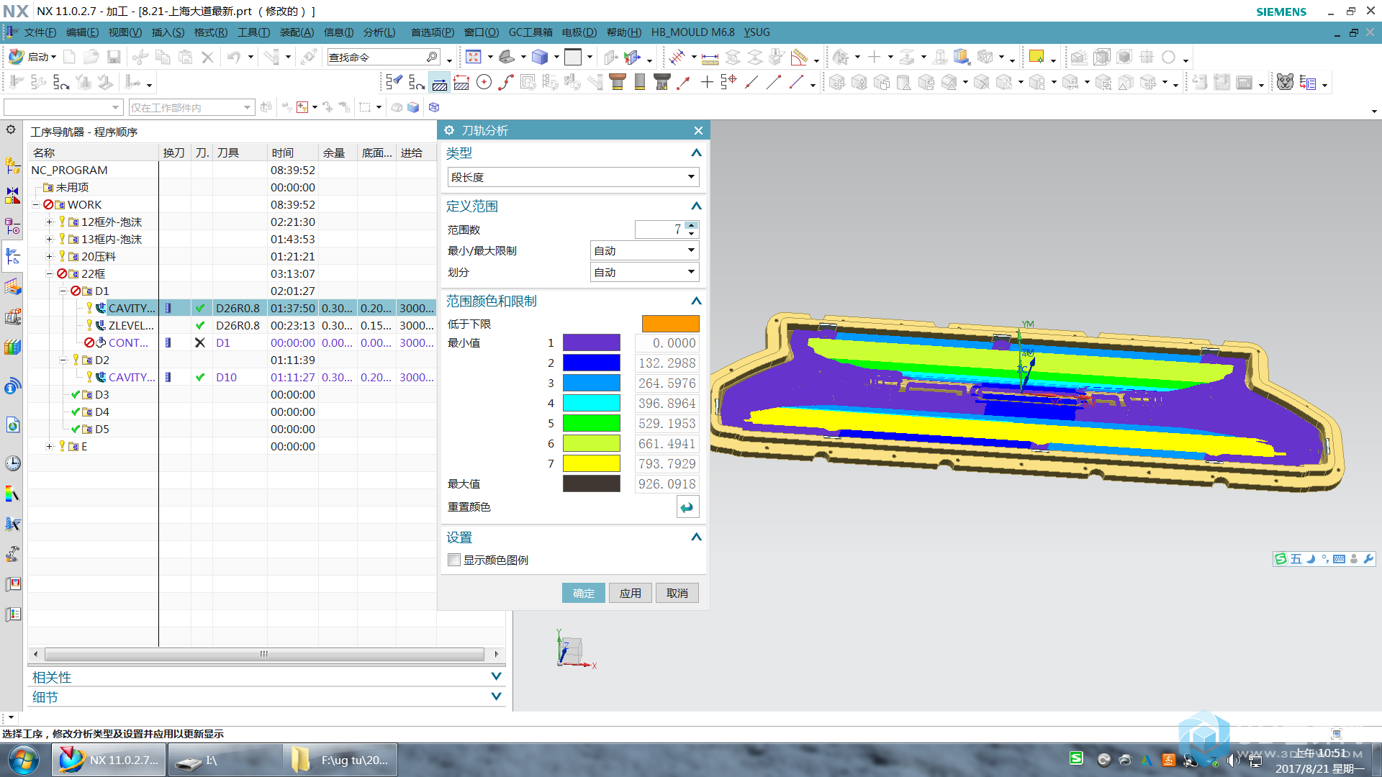Click the blue box with yellow base icon

[962, 57]
